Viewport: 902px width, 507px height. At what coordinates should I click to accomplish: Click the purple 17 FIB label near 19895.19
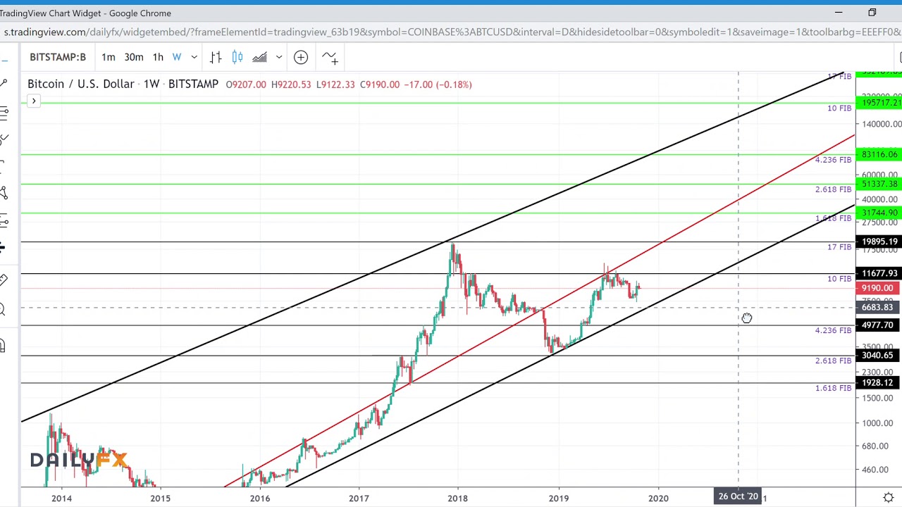[x=839, y=247]
